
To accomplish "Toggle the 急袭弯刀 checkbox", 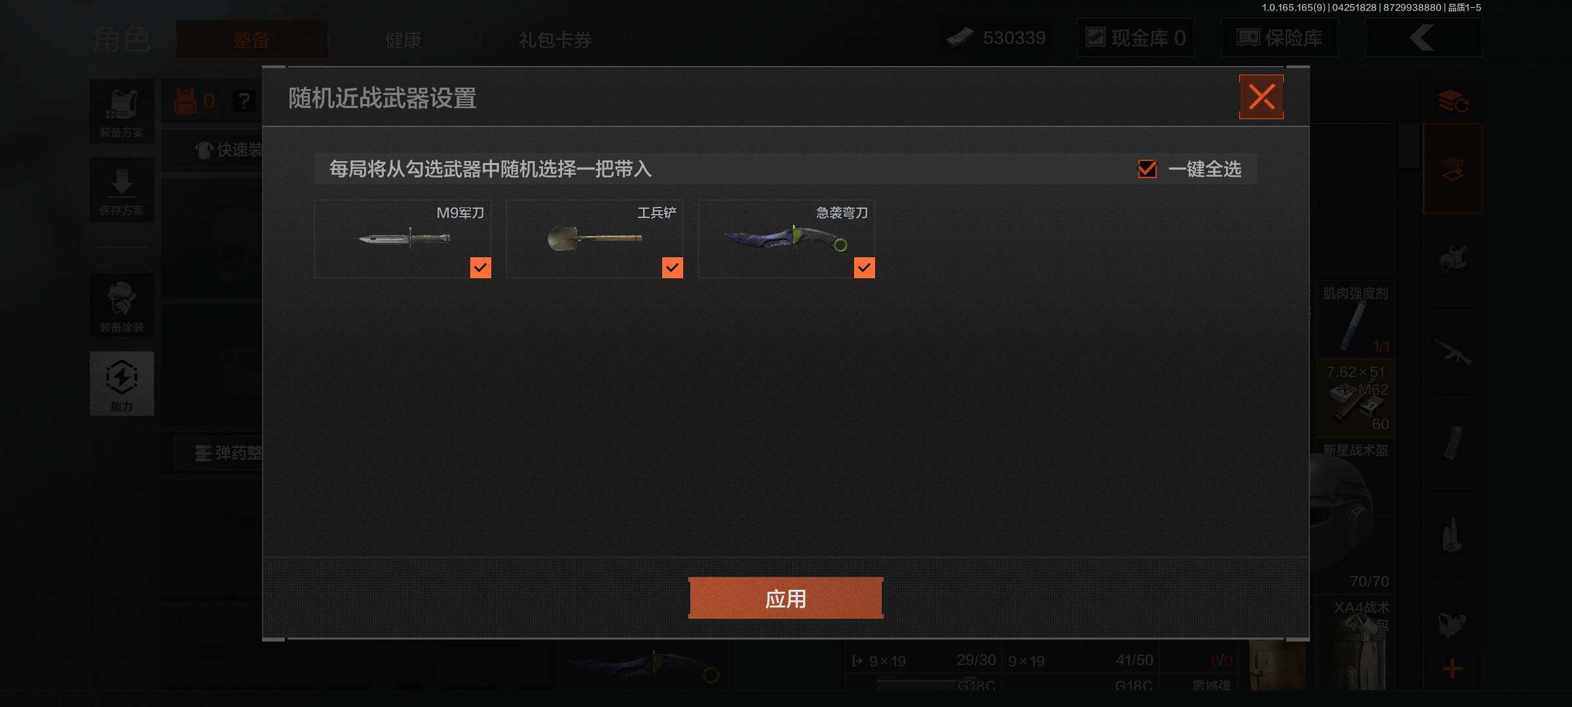I will click(x=864, y=268).
